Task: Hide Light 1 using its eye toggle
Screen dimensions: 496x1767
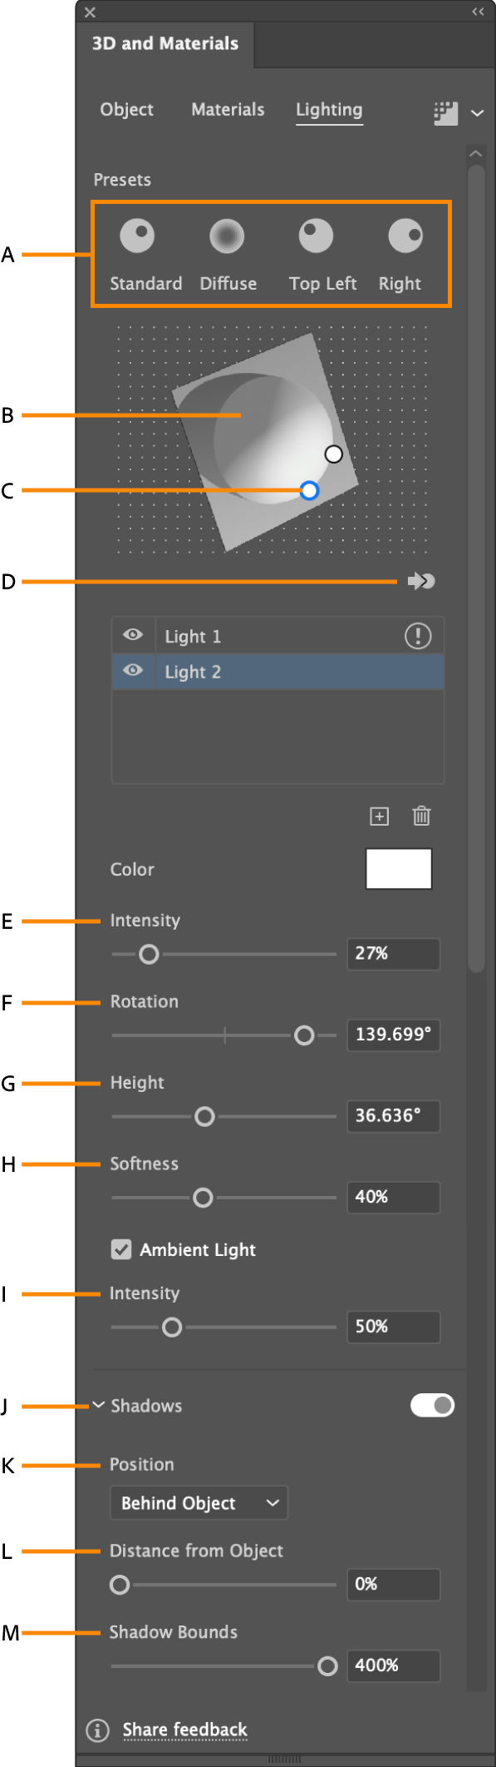Action: [x=133, y=636]
